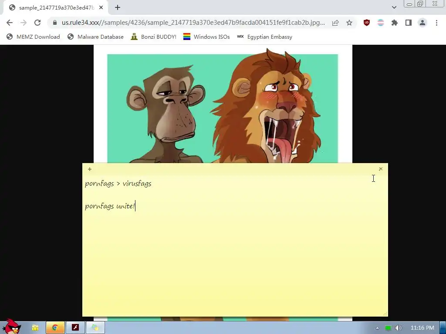Image resolution: width=446 pixels, height=334 pixels.
Task: Add a new sticky note
Action: point(90,169)
